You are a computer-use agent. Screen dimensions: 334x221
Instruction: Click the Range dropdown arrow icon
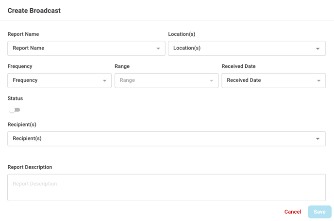[211, 81]
